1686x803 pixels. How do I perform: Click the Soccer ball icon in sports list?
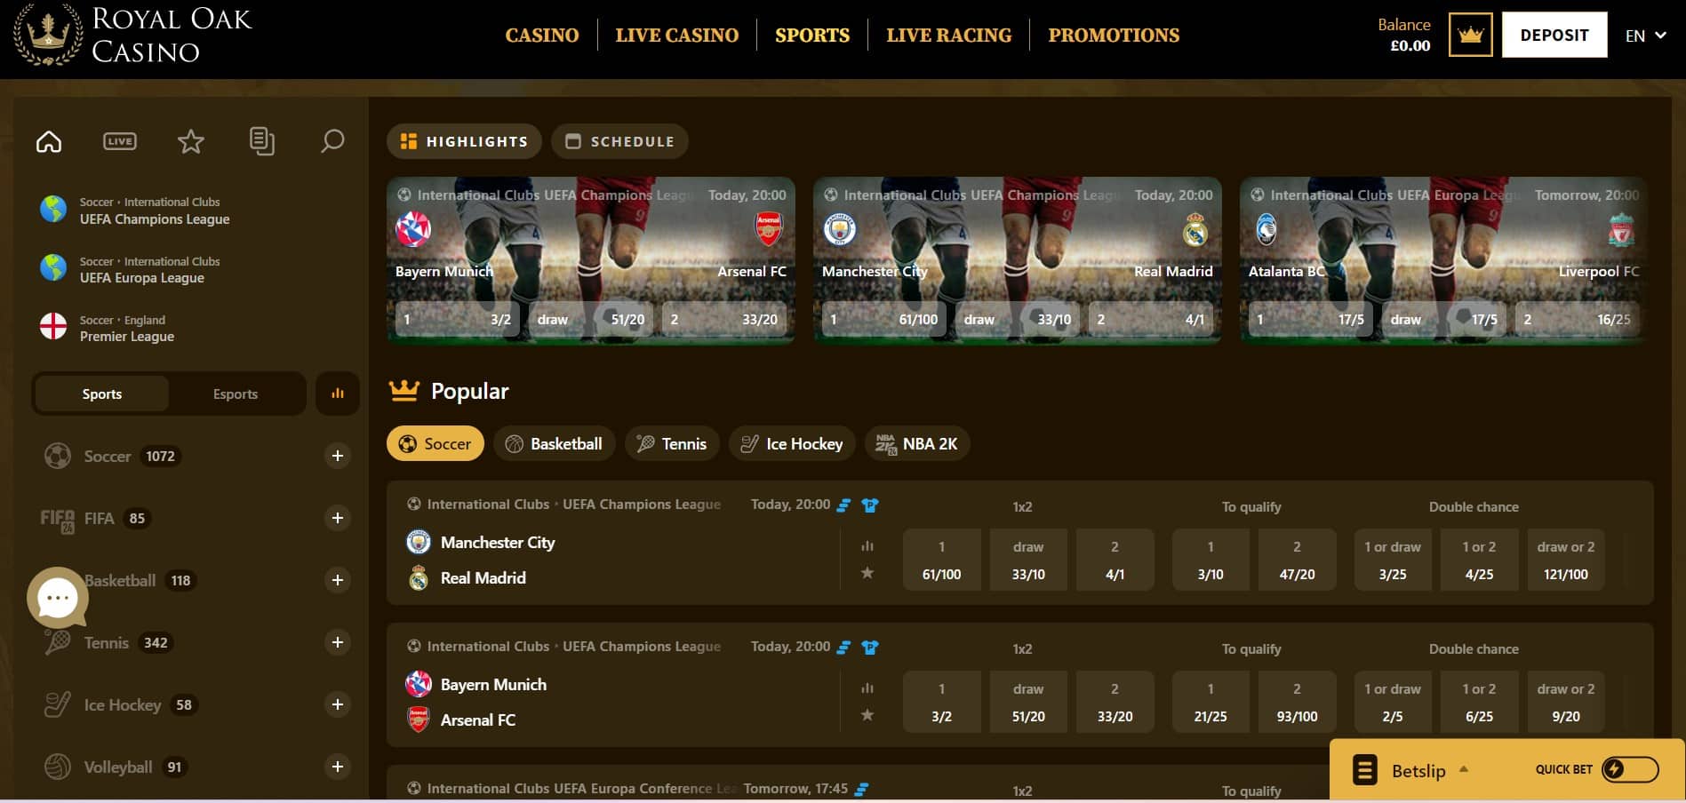pos(58,456)
